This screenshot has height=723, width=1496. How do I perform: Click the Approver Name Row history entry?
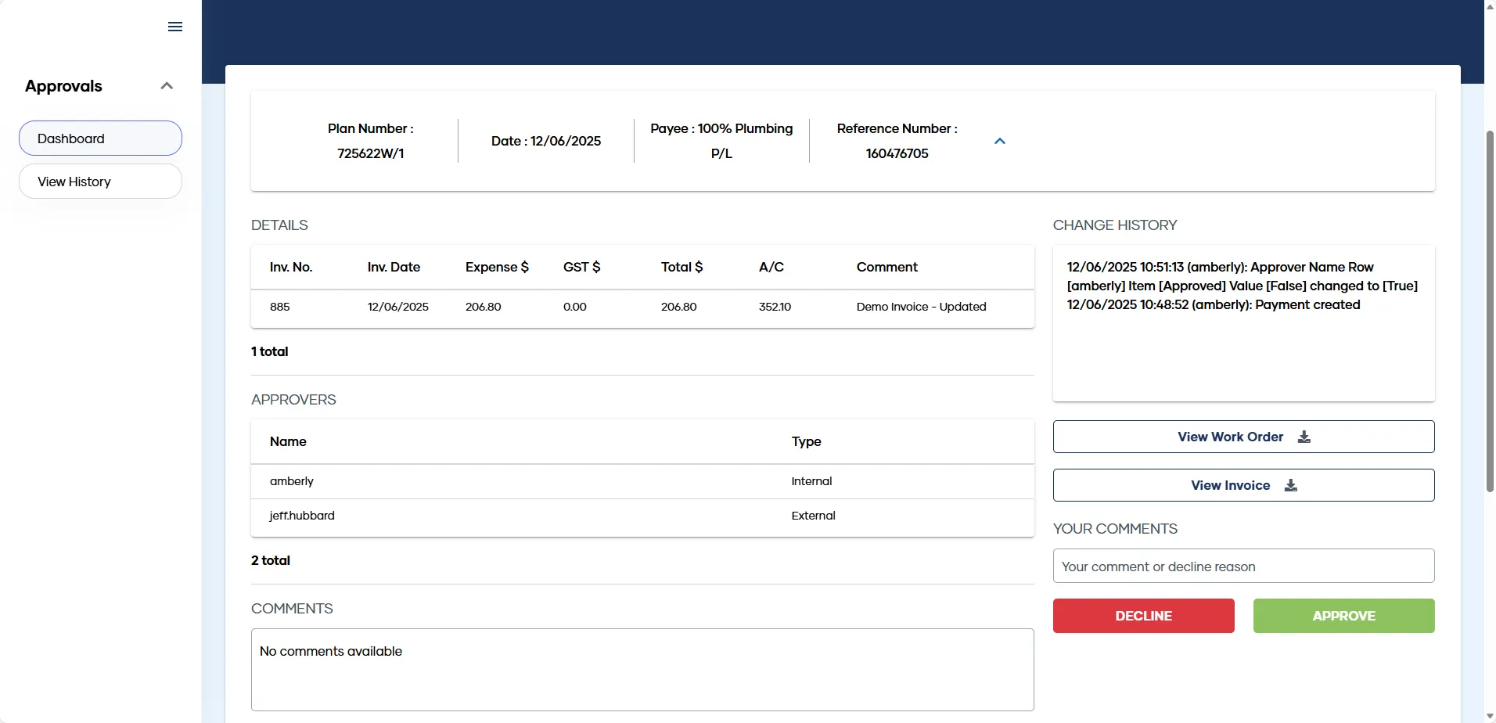click(x=1242, y=276)
